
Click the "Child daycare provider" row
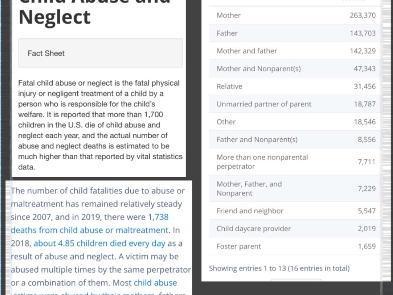click(x=294, y=228)
